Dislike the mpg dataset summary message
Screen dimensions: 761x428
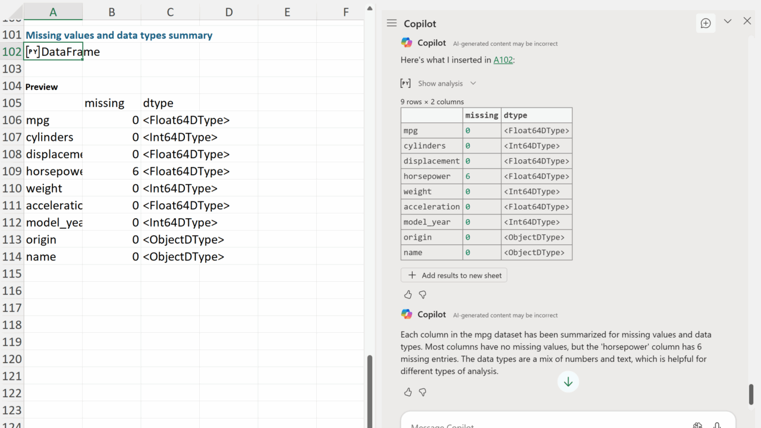(x=423, y=392)
